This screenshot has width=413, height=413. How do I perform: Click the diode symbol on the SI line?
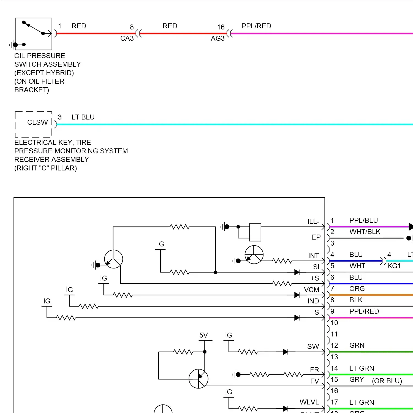(297, 272)
